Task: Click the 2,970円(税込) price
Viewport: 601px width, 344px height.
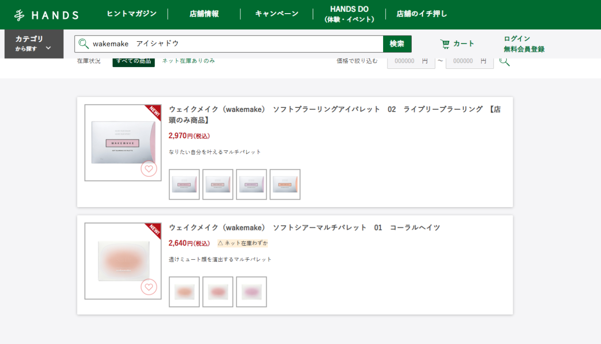Action: [189, 136]
